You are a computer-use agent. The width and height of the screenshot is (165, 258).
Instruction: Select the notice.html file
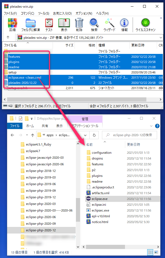click(x=100, y=222)
